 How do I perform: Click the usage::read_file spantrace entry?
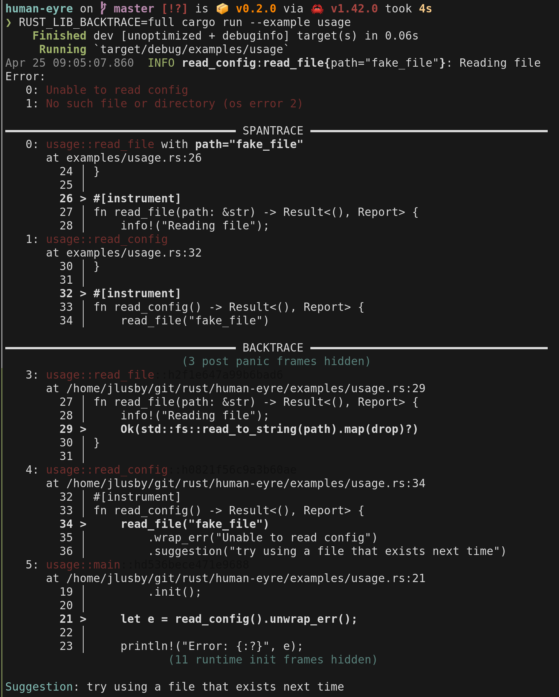(100, 144)
